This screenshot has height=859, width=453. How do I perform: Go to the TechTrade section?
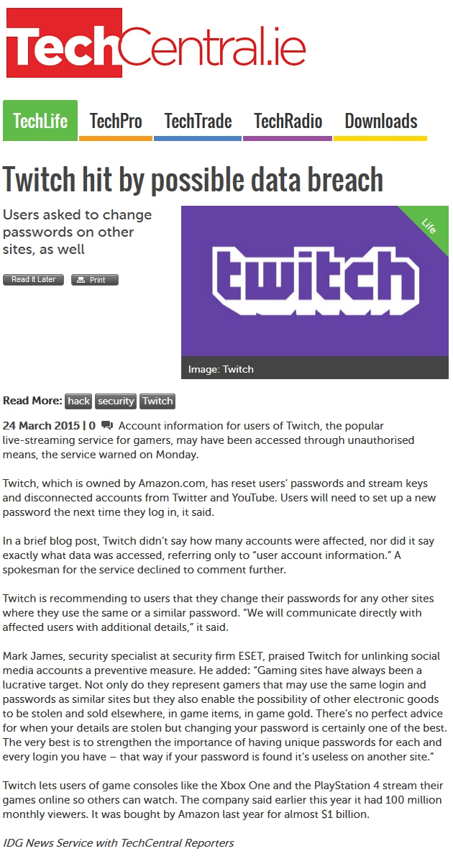click(x=198, y=121)
